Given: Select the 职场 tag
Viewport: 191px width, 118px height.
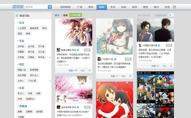Looking at the screenshot, I should coord(44,28).
